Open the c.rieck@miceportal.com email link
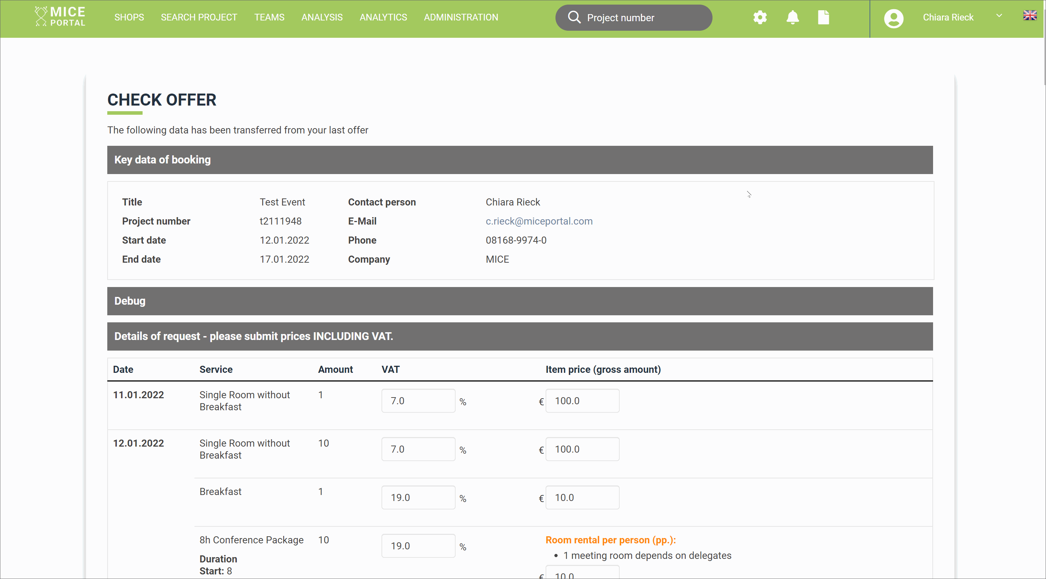Image resolution: width=1046 pixels, height=579 pixels. click(539, 221)
